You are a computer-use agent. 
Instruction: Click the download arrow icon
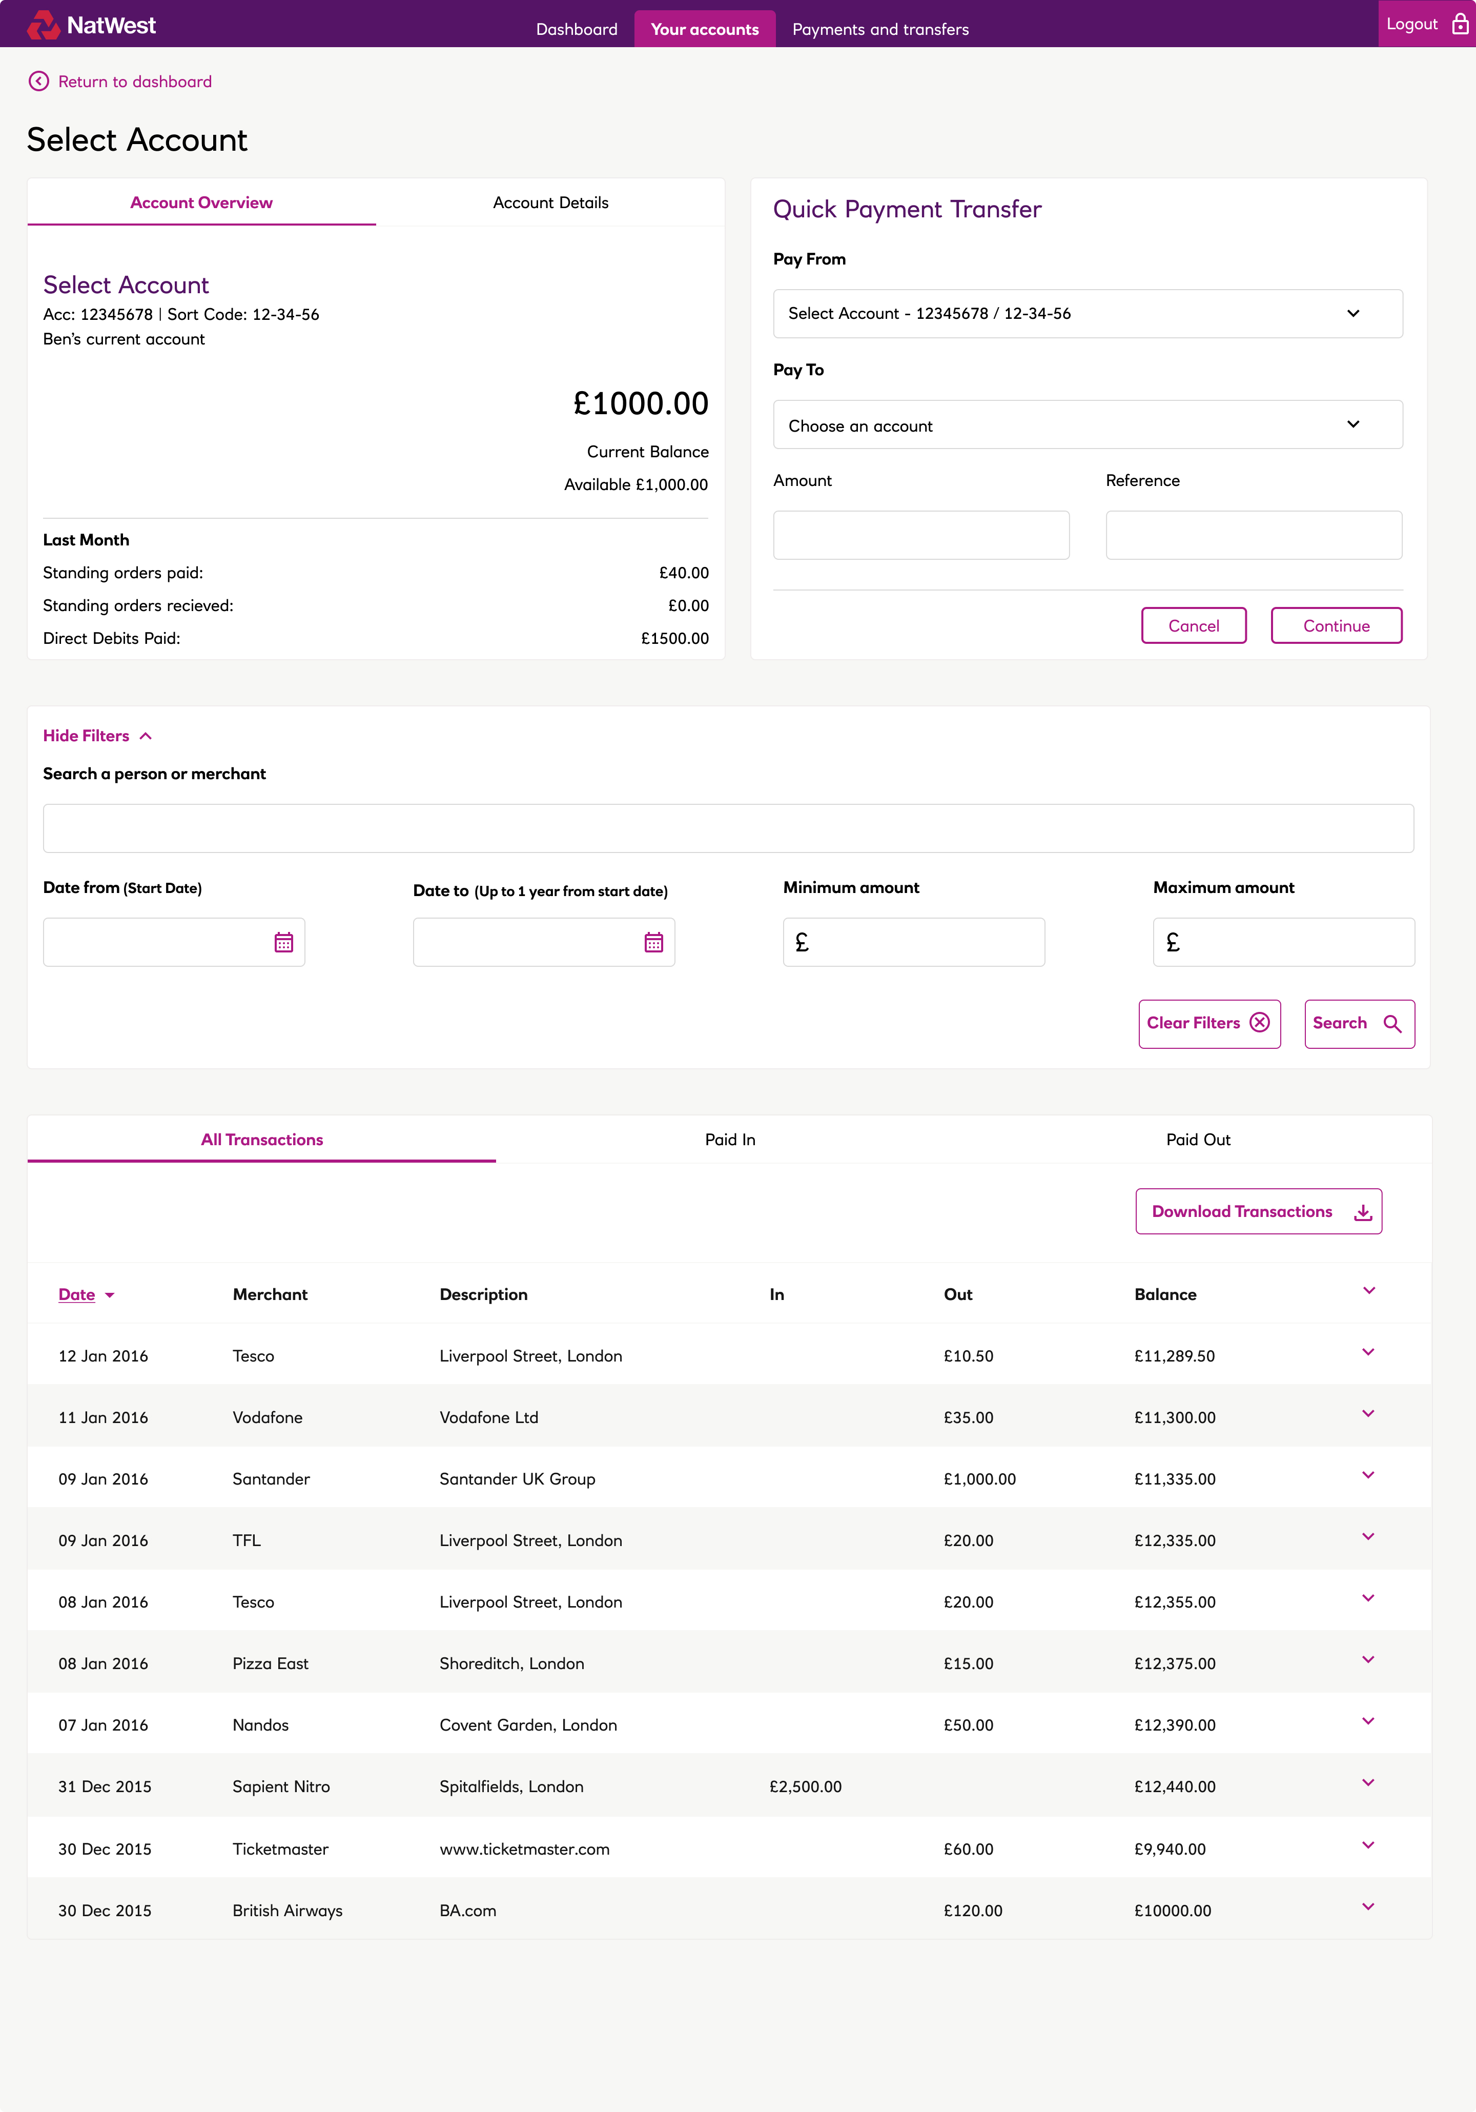click(x=1363, y=1212)
